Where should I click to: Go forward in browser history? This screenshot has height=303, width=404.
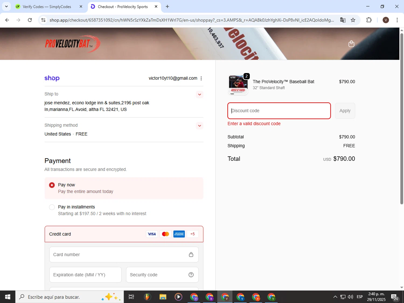(18, 20)
